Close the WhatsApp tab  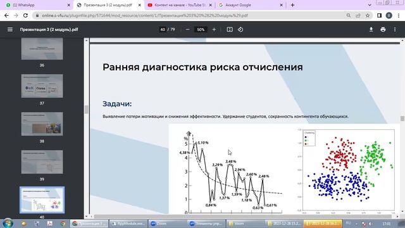click(69, 5)
